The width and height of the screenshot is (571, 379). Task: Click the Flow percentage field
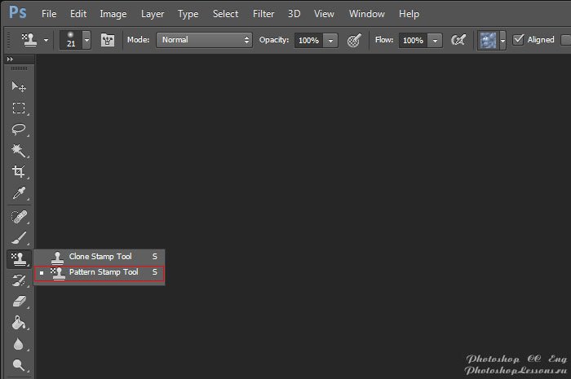(413, 40)
